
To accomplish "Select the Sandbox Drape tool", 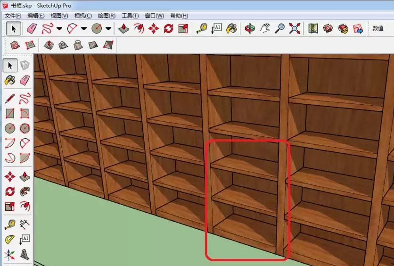I will (x=78, y=45).
